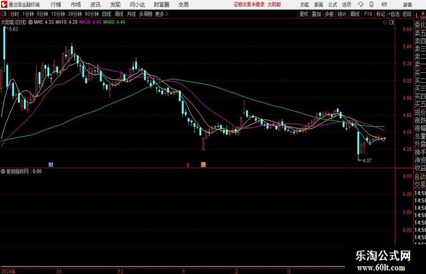Open the 发现 menu

click(115, 4)
